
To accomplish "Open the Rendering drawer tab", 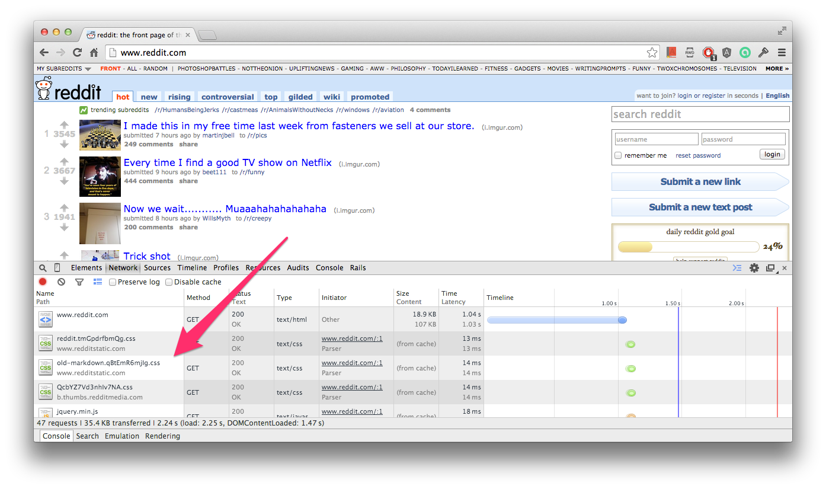I will (x=162, y=436).
